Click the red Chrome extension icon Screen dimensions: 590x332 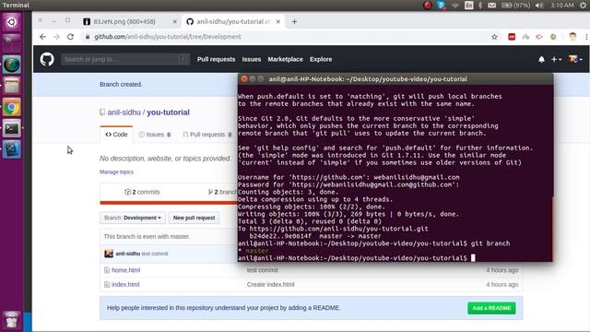[x=512, y=37]
